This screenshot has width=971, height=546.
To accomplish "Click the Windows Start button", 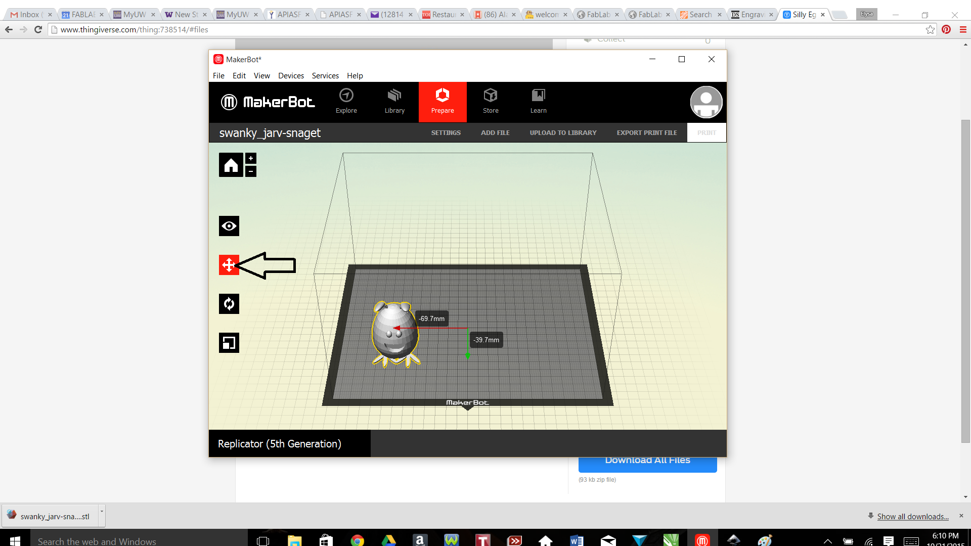I will [x=15, y=540].
